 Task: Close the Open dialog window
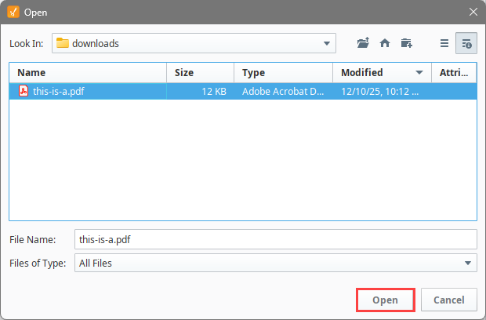(x=473, y=12)
